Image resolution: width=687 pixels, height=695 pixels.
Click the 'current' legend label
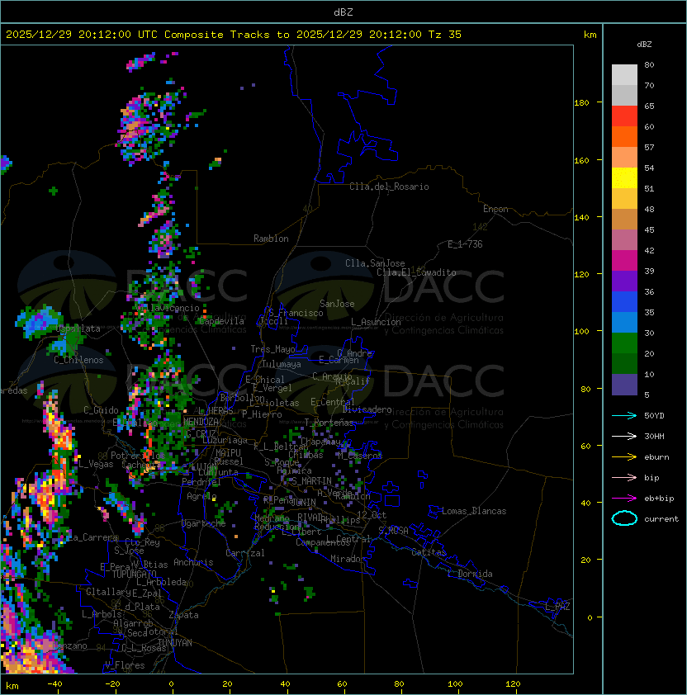coord(661,519)
